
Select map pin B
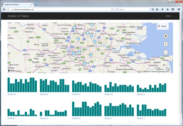[x=87, y=34]
